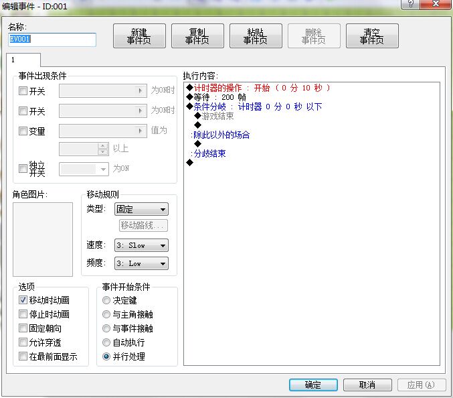Click the 移动路线... button

[143, 225]
